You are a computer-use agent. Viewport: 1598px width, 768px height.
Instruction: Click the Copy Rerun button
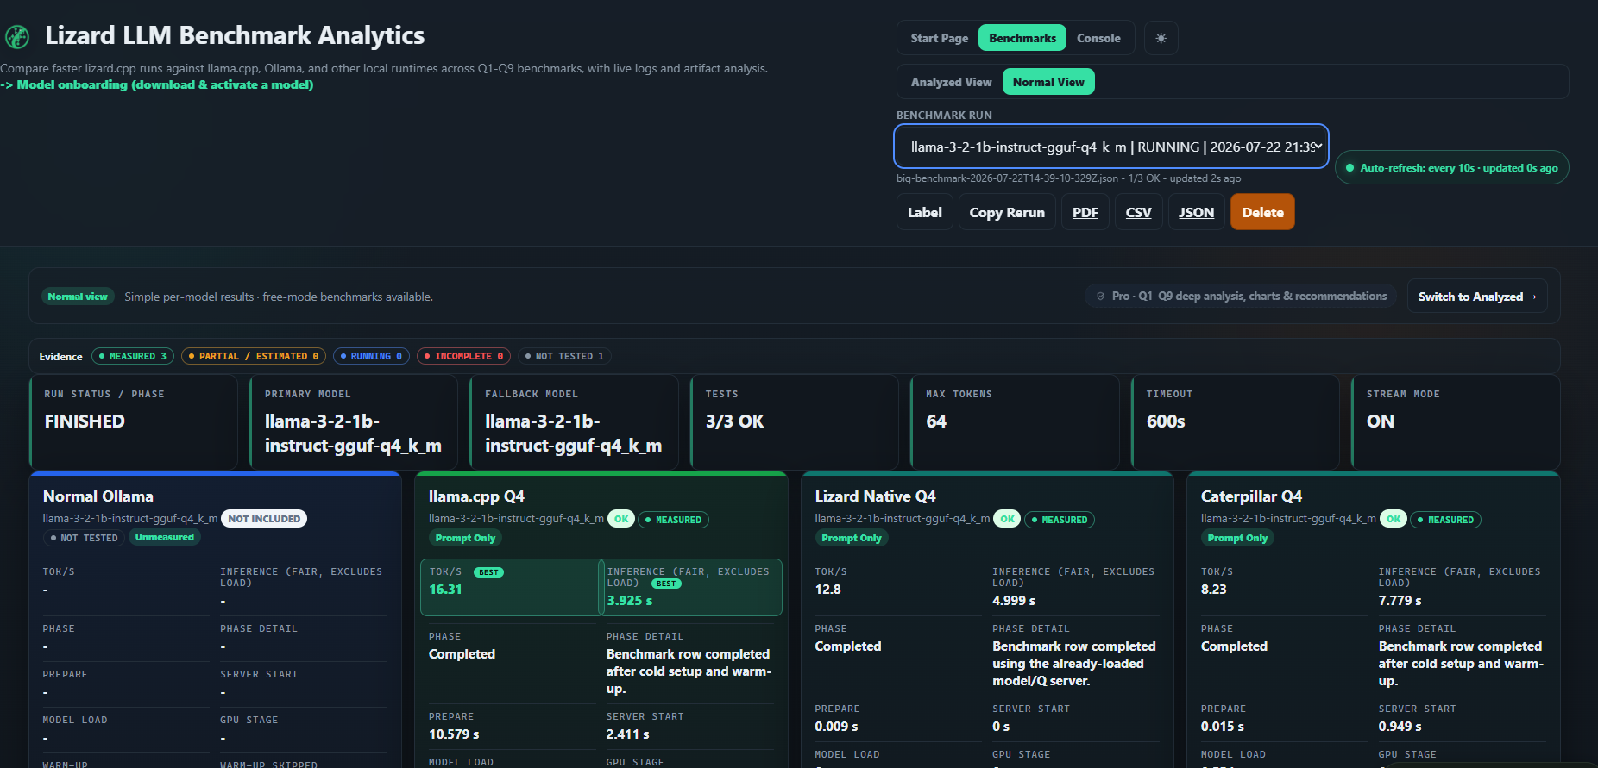click(x=1007, y=212)
